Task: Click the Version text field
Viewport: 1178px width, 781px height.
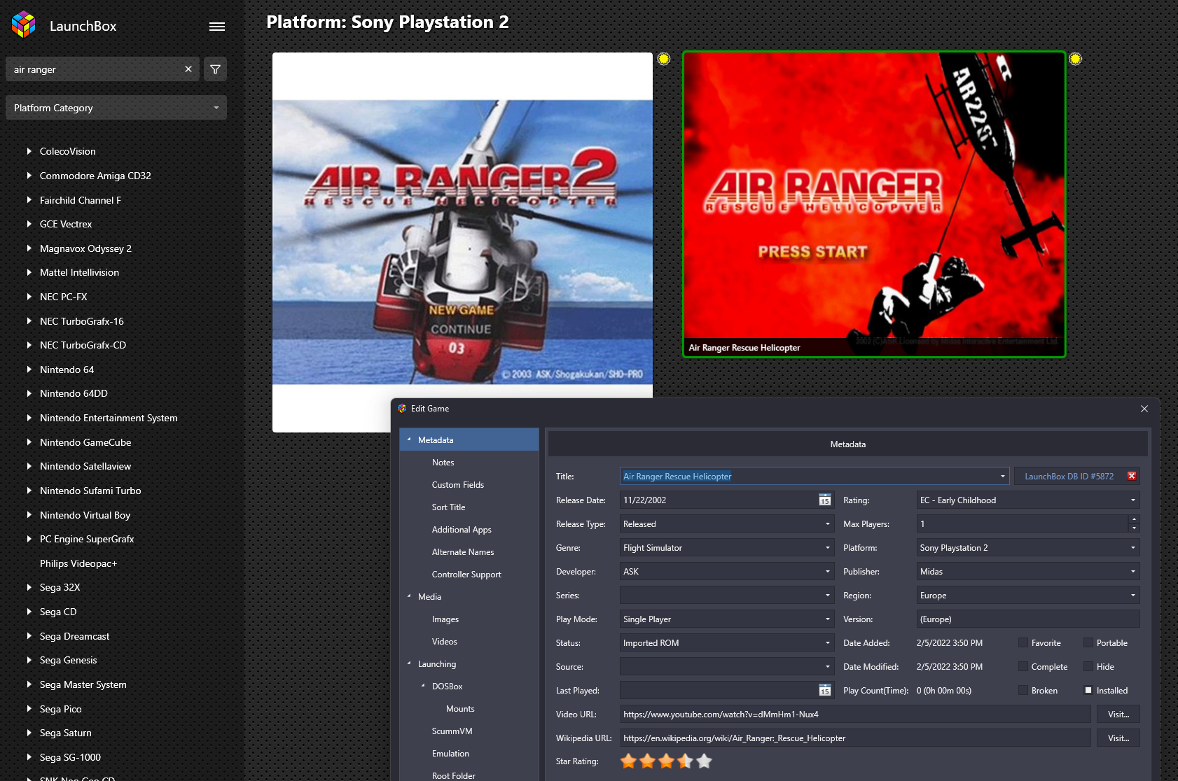Action: click(1028, 619)
